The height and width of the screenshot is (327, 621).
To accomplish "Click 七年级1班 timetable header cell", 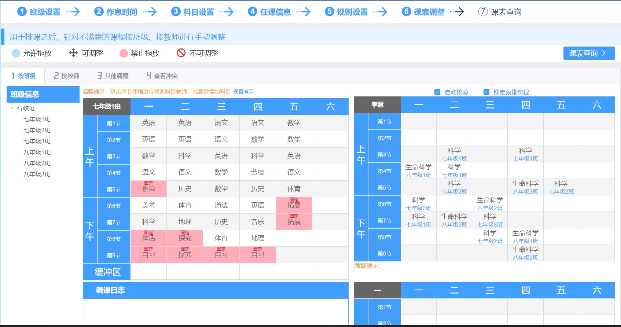I will pos(107,107).
